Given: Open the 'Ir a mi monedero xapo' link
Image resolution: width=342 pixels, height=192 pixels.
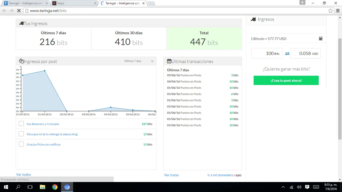Looking at the screenshot, I should pyautogui.click(x=224, y=175).
